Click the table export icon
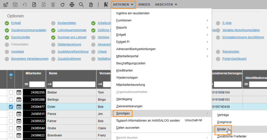 (91, 5)
